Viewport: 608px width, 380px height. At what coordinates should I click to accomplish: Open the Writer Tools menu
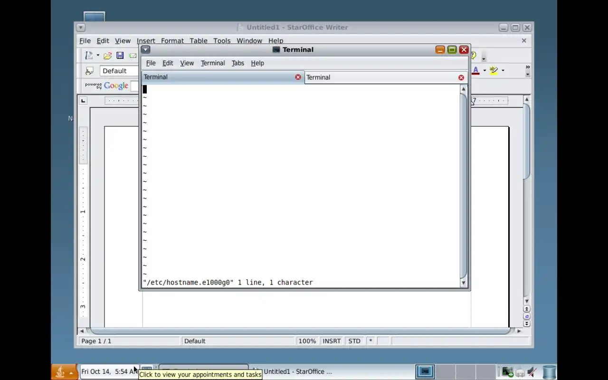(222, 41)
